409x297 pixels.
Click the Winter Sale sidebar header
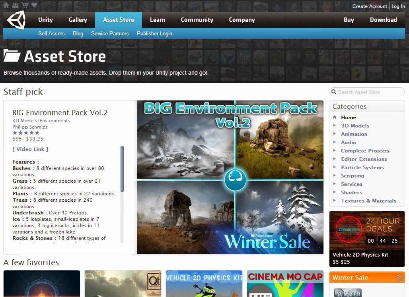pyautogui.click(x=367, y=278)
